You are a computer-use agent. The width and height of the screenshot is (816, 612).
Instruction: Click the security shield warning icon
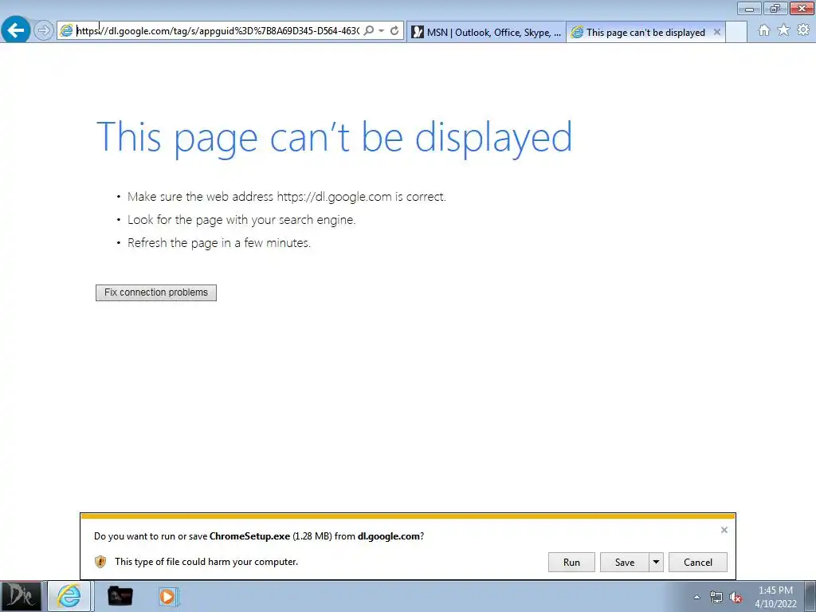[x=100, y=562]
